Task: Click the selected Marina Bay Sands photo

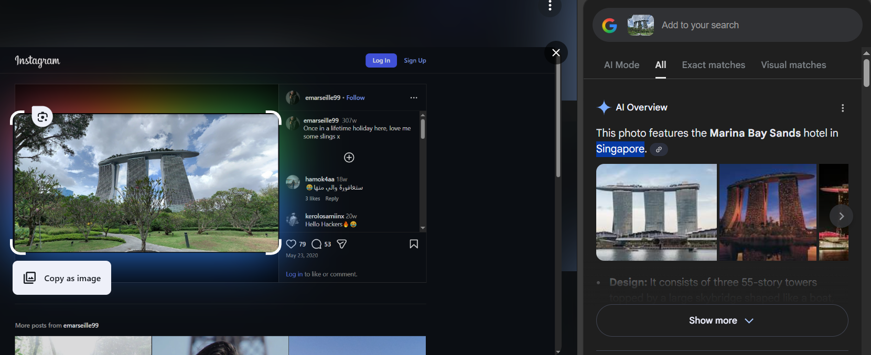Action: point(146,183)
